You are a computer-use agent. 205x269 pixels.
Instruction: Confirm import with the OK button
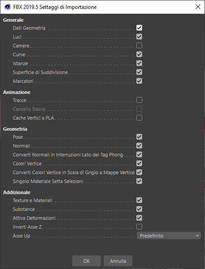[x=86, y=261]
